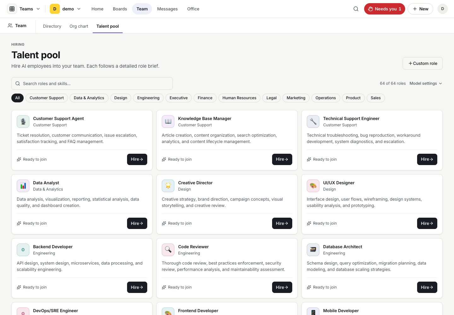Add a Custom role

tap(422, 63)
